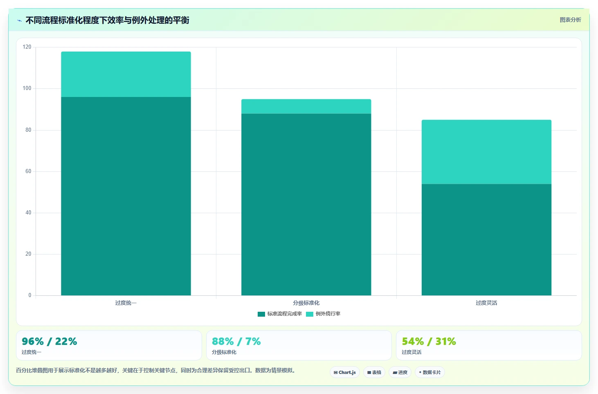The height and width of the screenshot is (394, 598).
Task: Click the 分级标准化 x-axis label
Action: pyautogui.click(x=306, y=303)
